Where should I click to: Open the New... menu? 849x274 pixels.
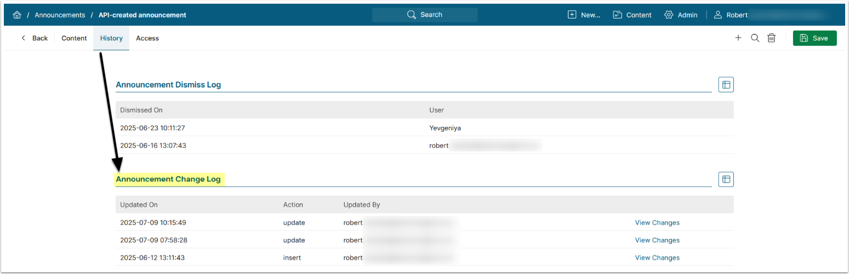[584, 15]
